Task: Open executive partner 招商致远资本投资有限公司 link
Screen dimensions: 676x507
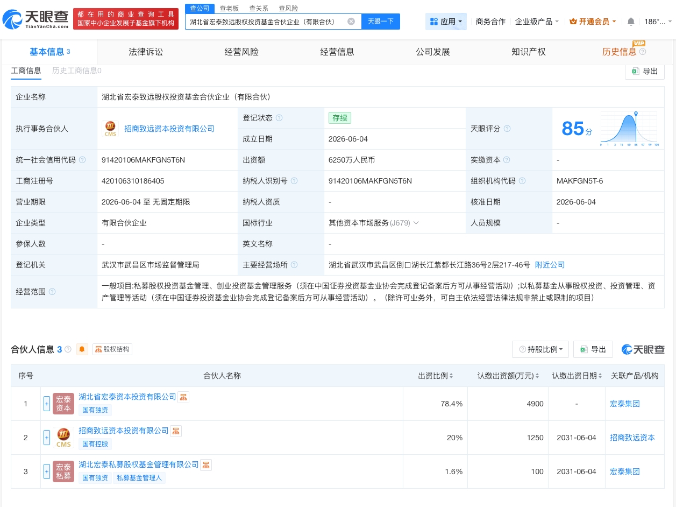Action: (169, 129)
